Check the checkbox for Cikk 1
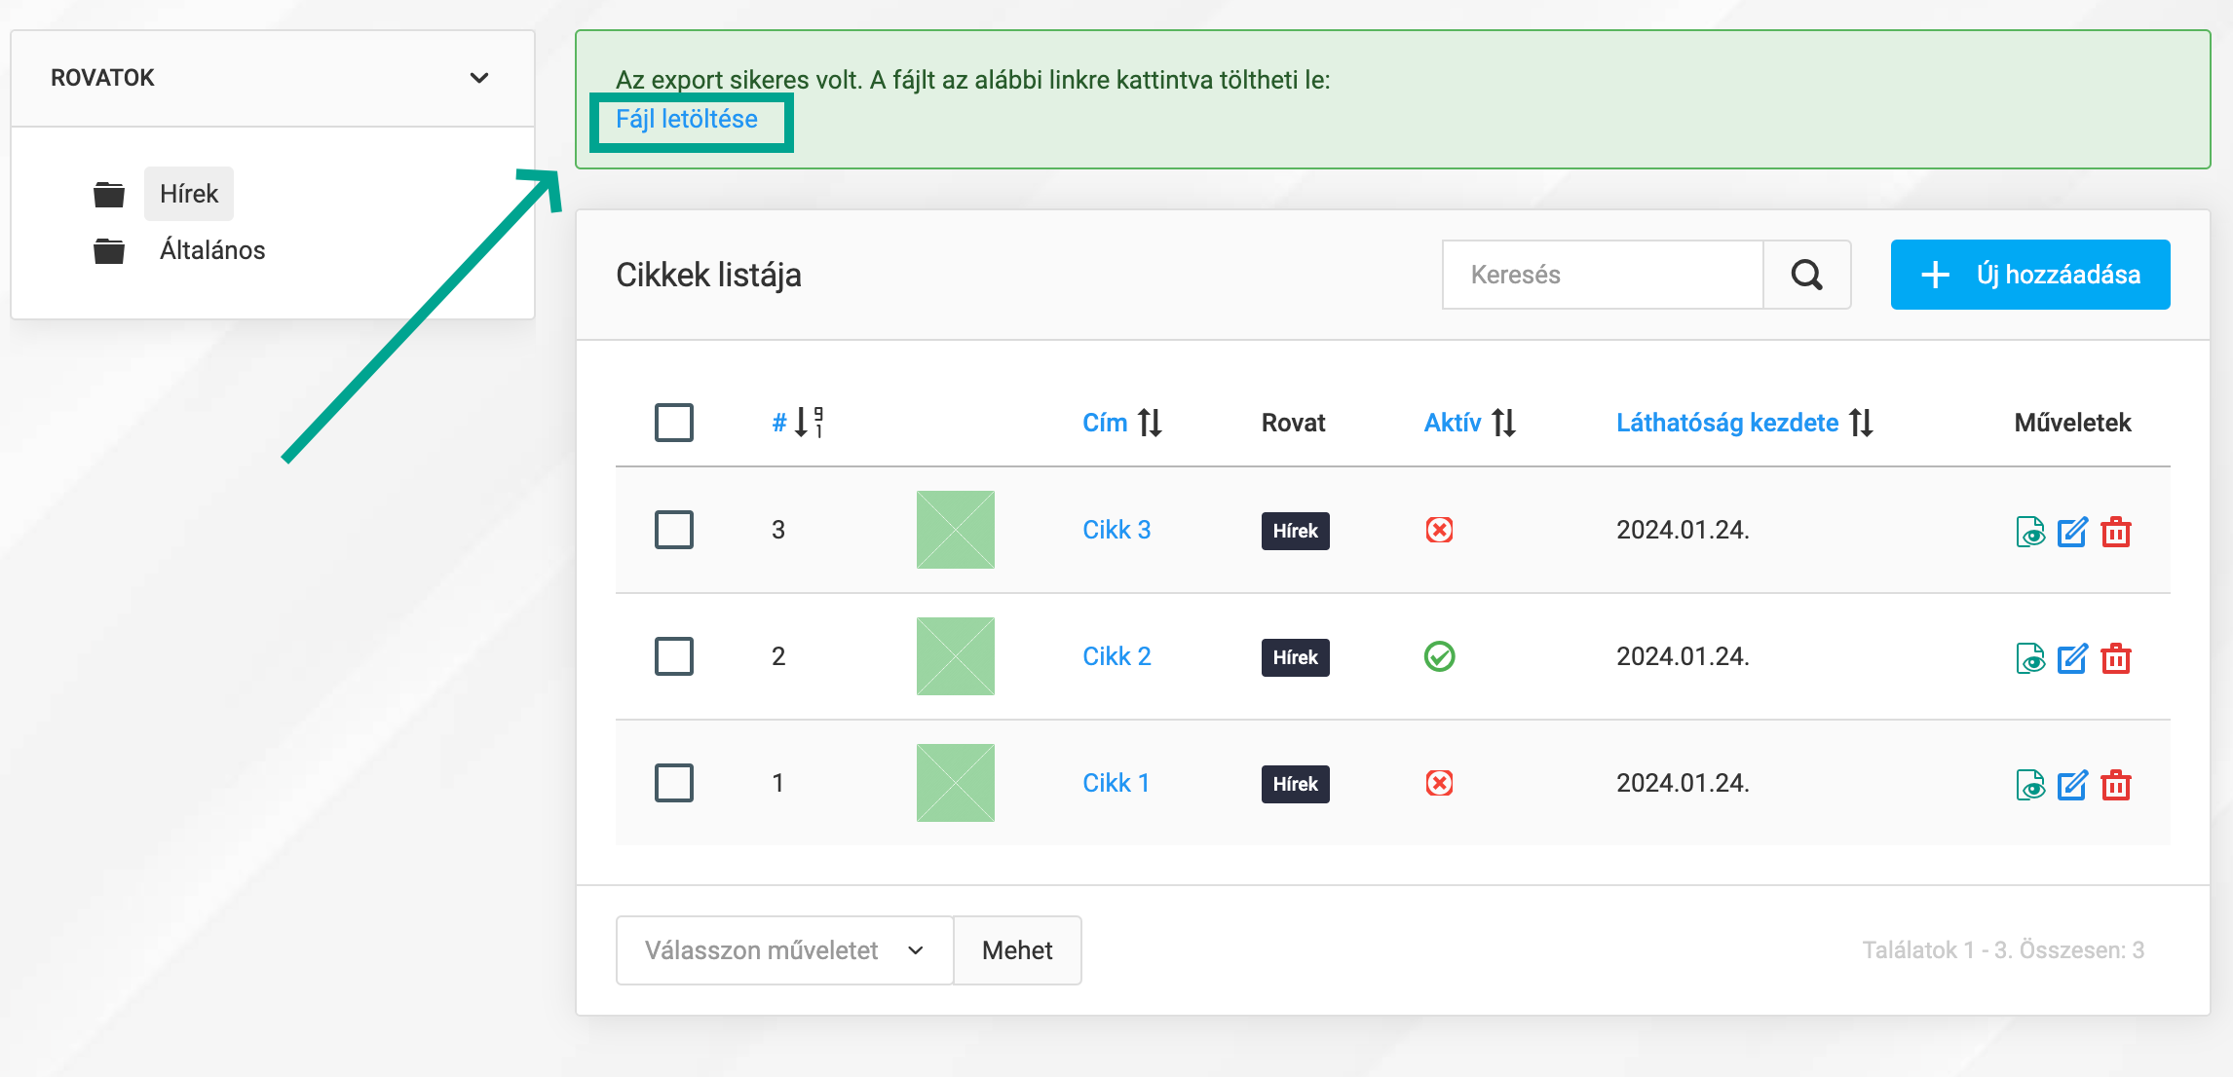This screenshot has width=2233, height=1077. point(674,784)
